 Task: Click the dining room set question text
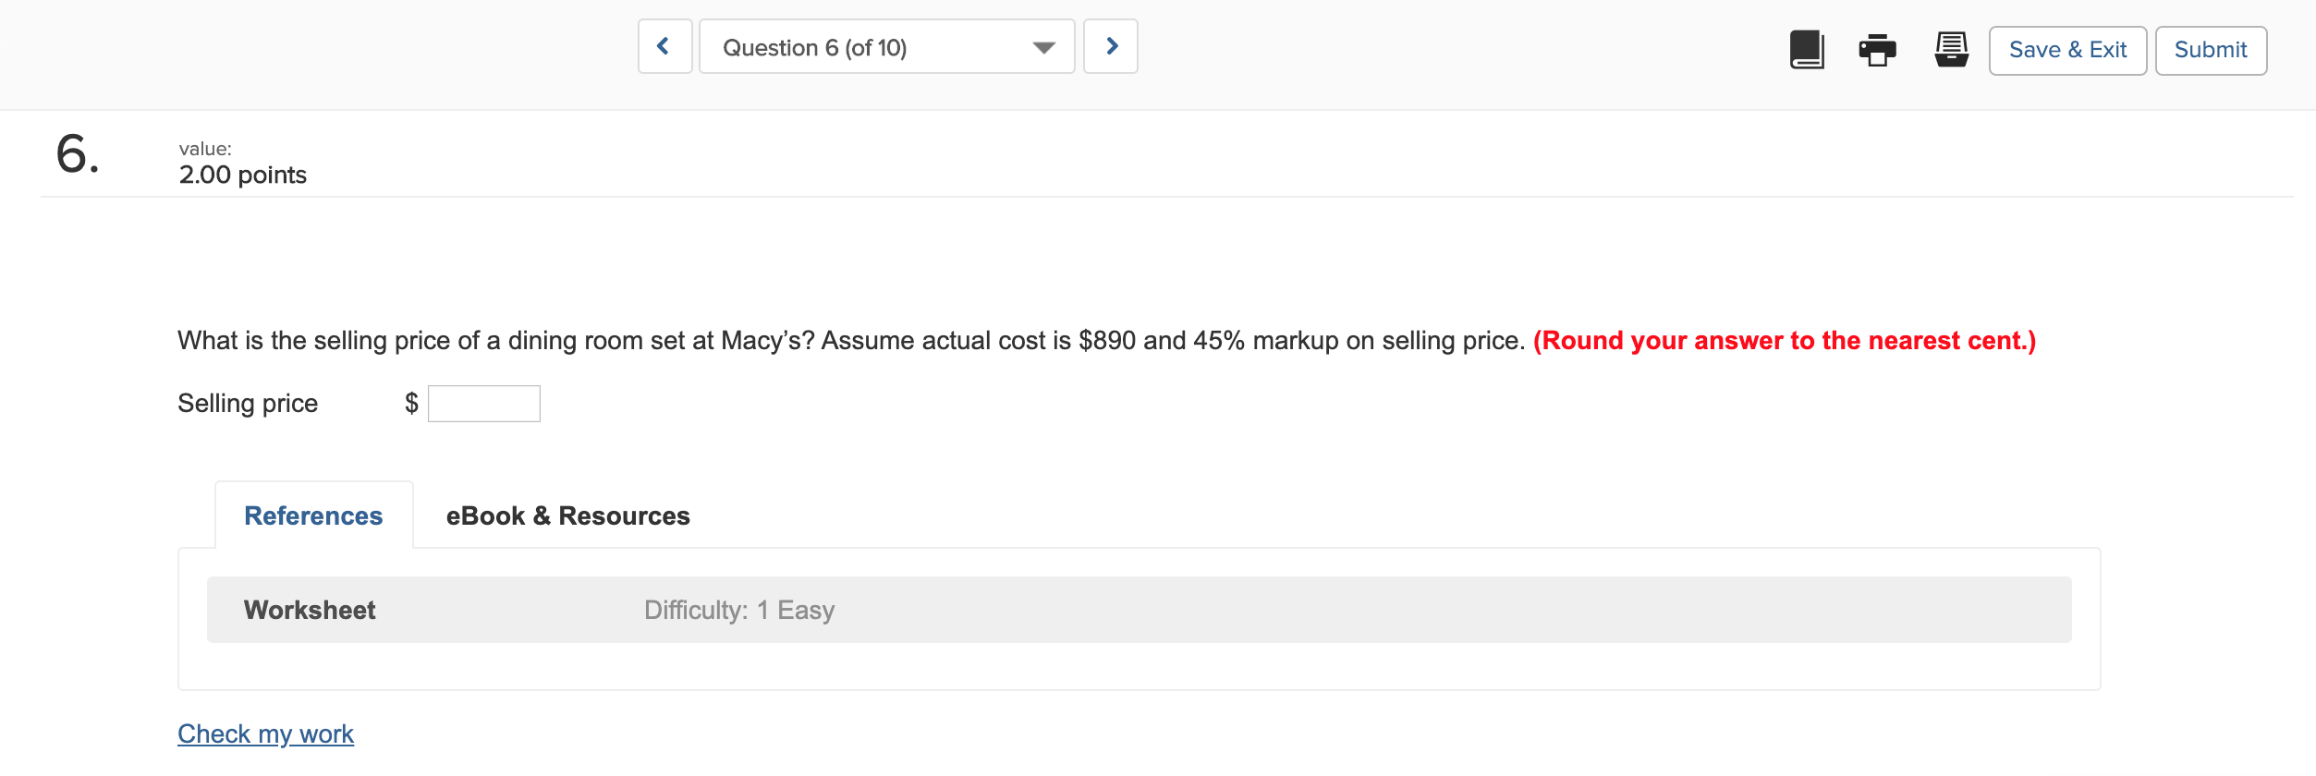point(850,341)
